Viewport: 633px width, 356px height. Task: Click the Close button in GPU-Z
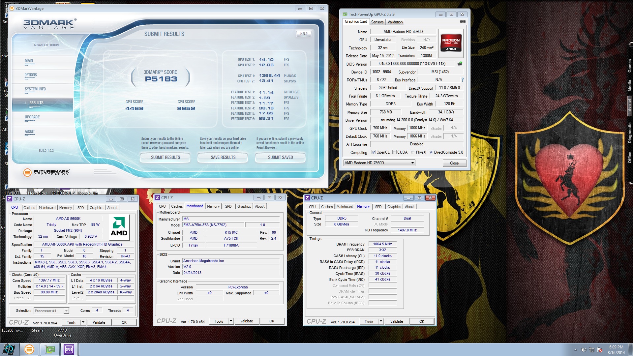click(x=454, y=163)
